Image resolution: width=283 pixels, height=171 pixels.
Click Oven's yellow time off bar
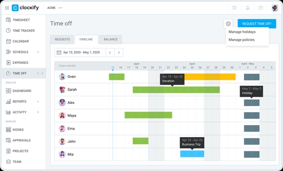[210, 77]
